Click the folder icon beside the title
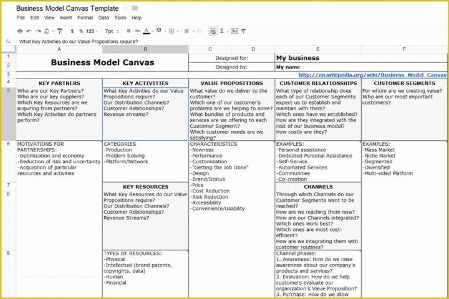This screenshot has width=449, height=299. click(135, 8)
